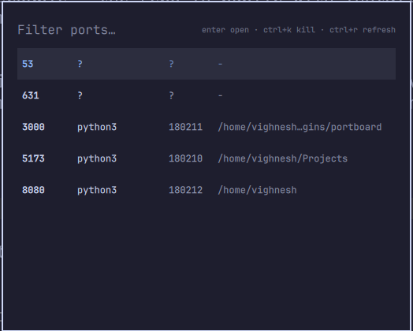Click PID 180210
413x331 pixels.
(x=185, y=158)
